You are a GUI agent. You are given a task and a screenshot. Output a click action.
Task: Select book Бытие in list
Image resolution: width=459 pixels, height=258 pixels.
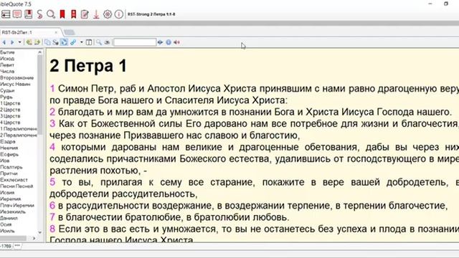7,52
